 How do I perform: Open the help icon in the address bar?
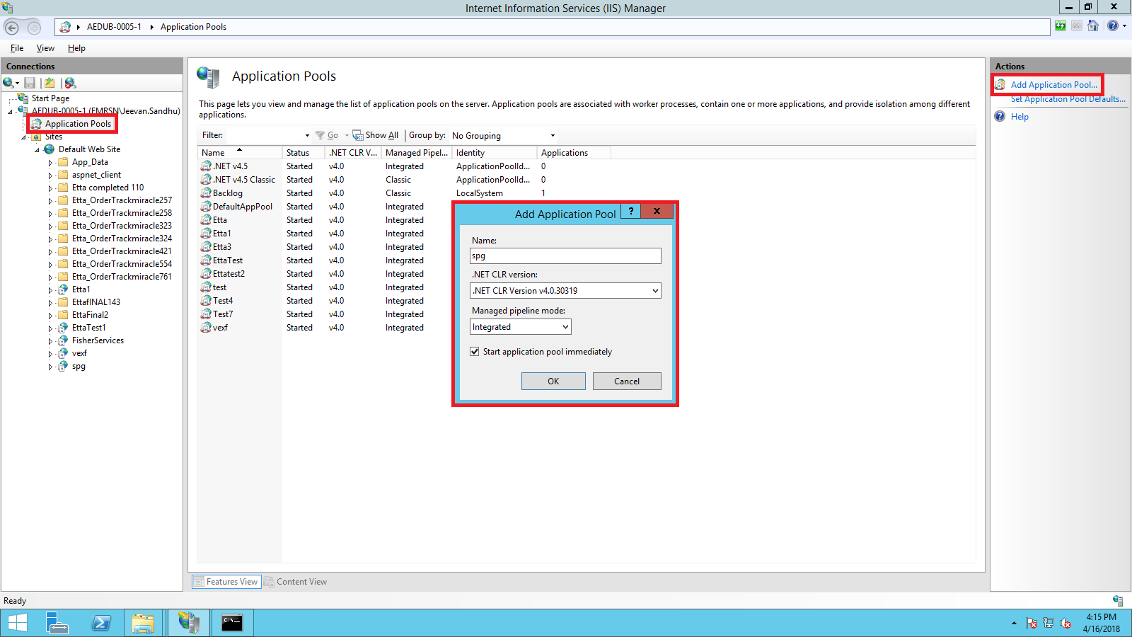[1113, 26]
